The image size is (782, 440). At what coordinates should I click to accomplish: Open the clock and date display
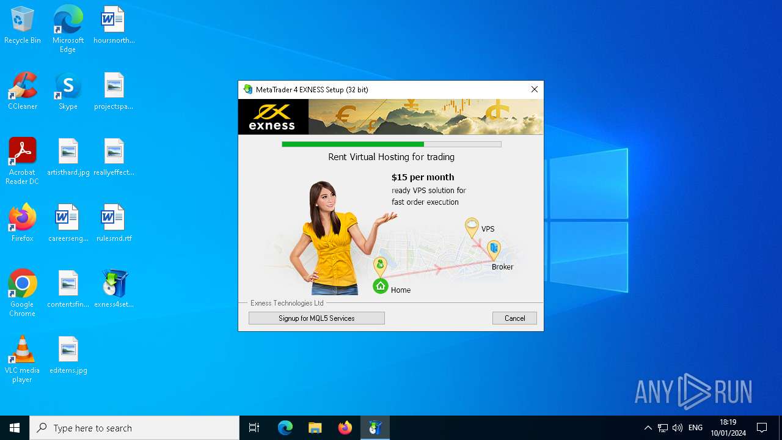[728, 428]
